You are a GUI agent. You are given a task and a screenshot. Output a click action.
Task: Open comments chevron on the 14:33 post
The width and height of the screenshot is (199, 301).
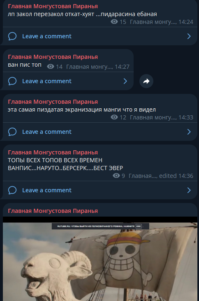tap(189, 132)
